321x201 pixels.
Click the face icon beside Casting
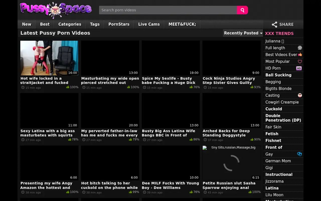pyautogui.click(x=300, y=95)
